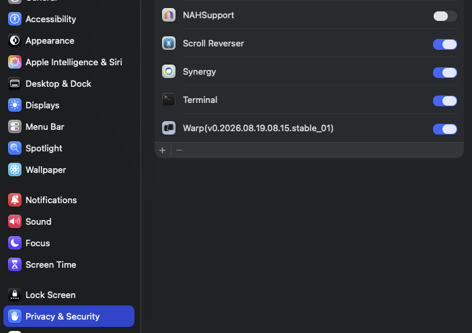
Task: Turn off the Synergy toggle
Action: (x=445, y=73)
